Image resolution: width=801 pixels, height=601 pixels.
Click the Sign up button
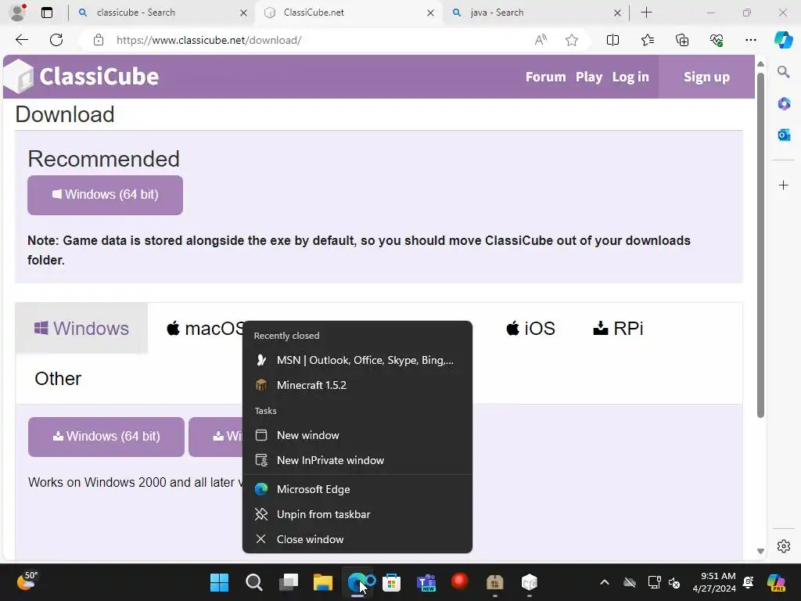(706, 77)
